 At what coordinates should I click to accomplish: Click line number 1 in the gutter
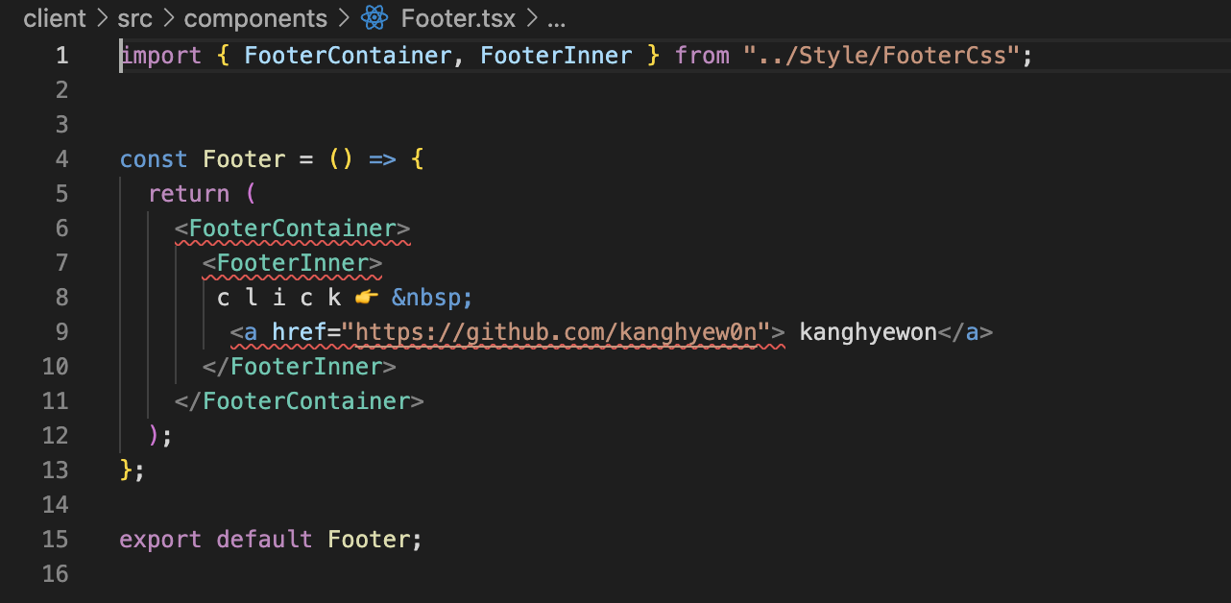(61, 56)
